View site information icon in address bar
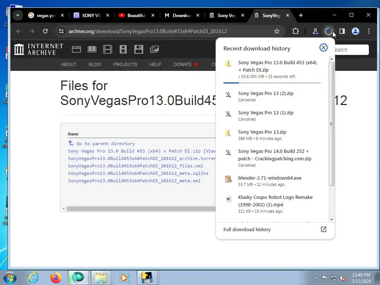The height and width of the screenshot is (285, 380). click(x=61, y=31)
